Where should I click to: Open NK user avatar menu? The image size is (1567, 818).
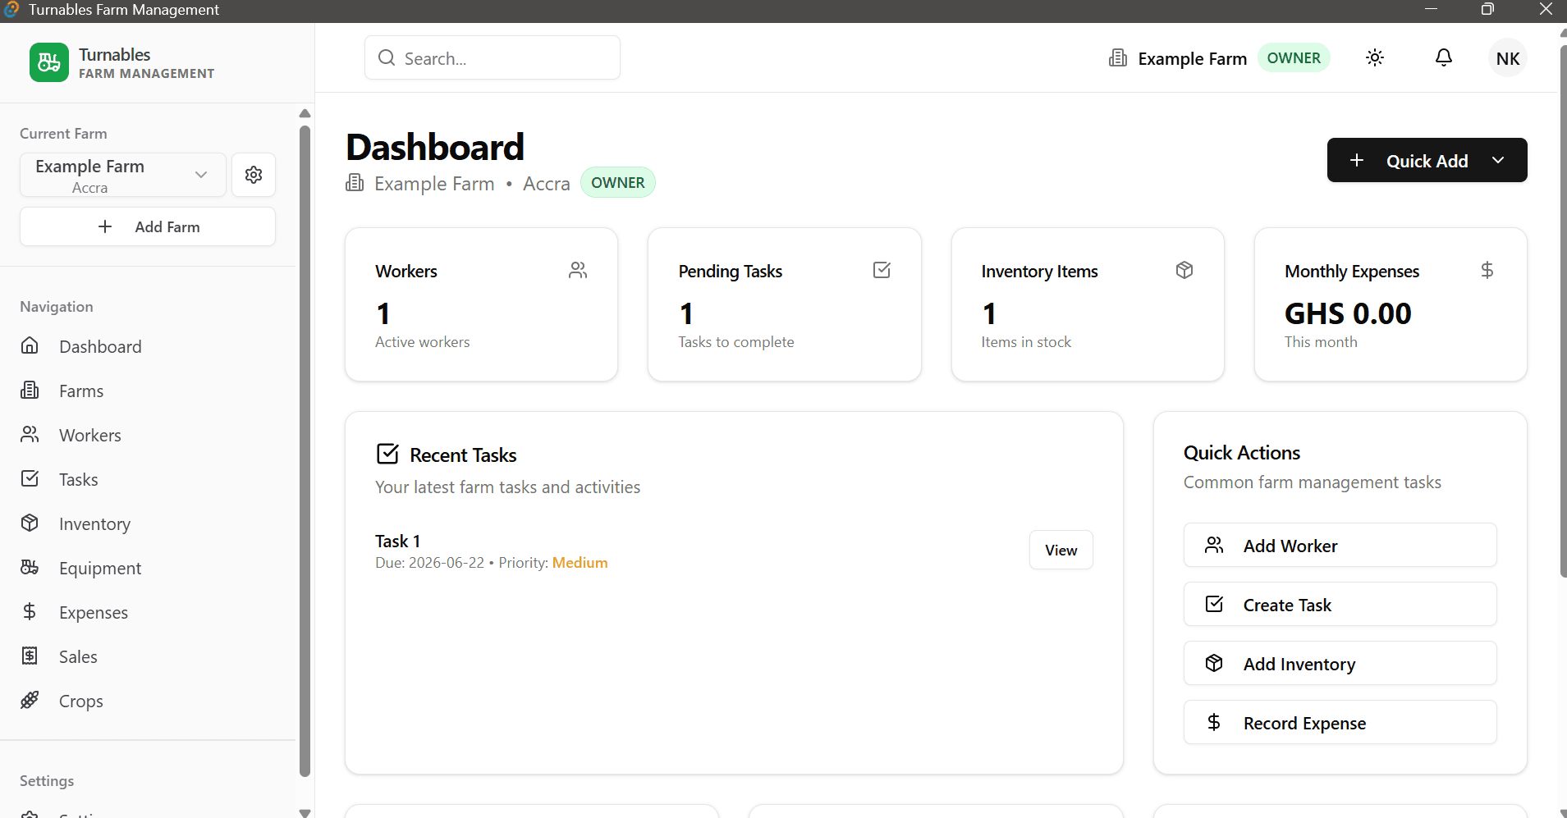point(1508,58)
